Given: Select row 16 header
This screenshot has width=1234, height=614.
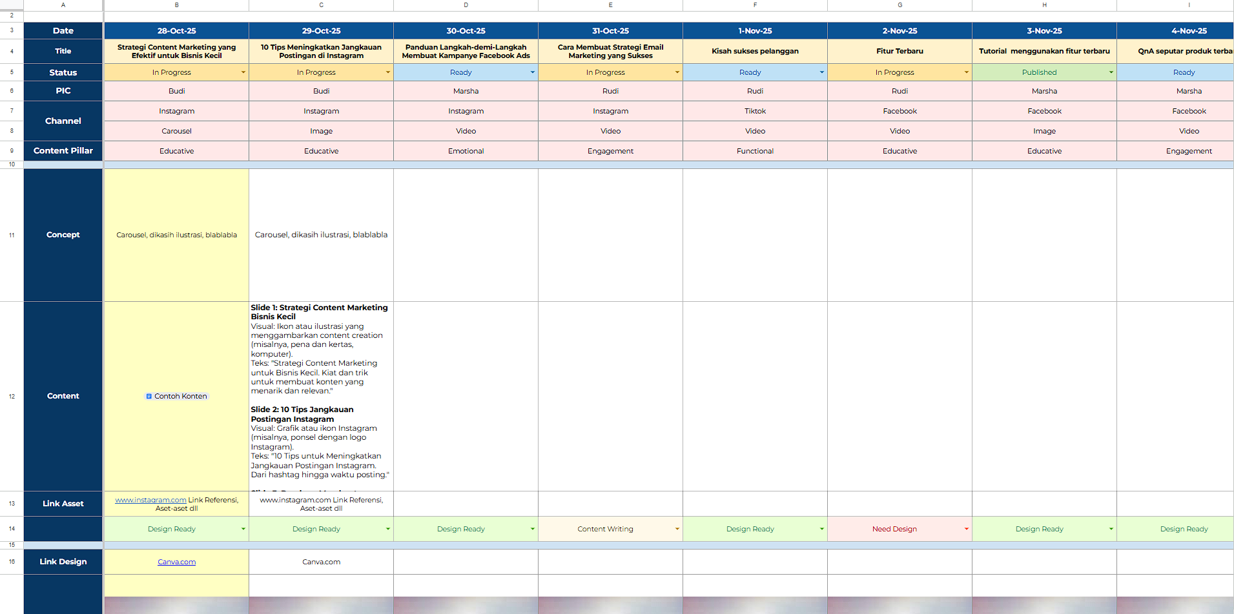Looking at the screenshot, I should 12,562.
